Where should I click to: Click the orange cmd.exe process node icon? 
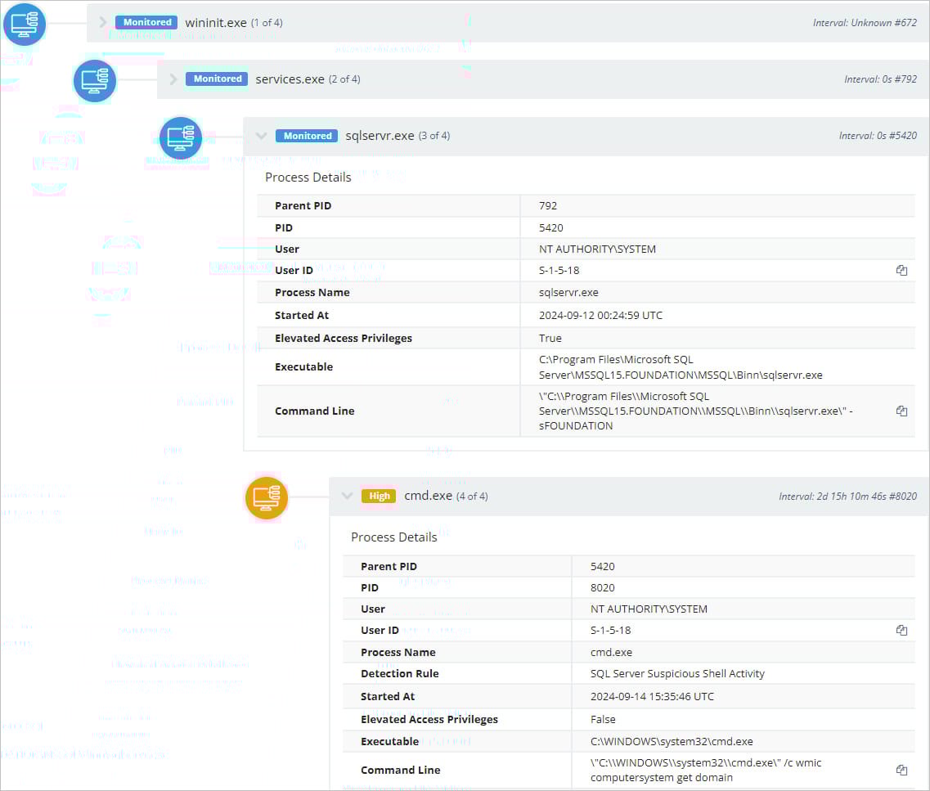(267, 498)
